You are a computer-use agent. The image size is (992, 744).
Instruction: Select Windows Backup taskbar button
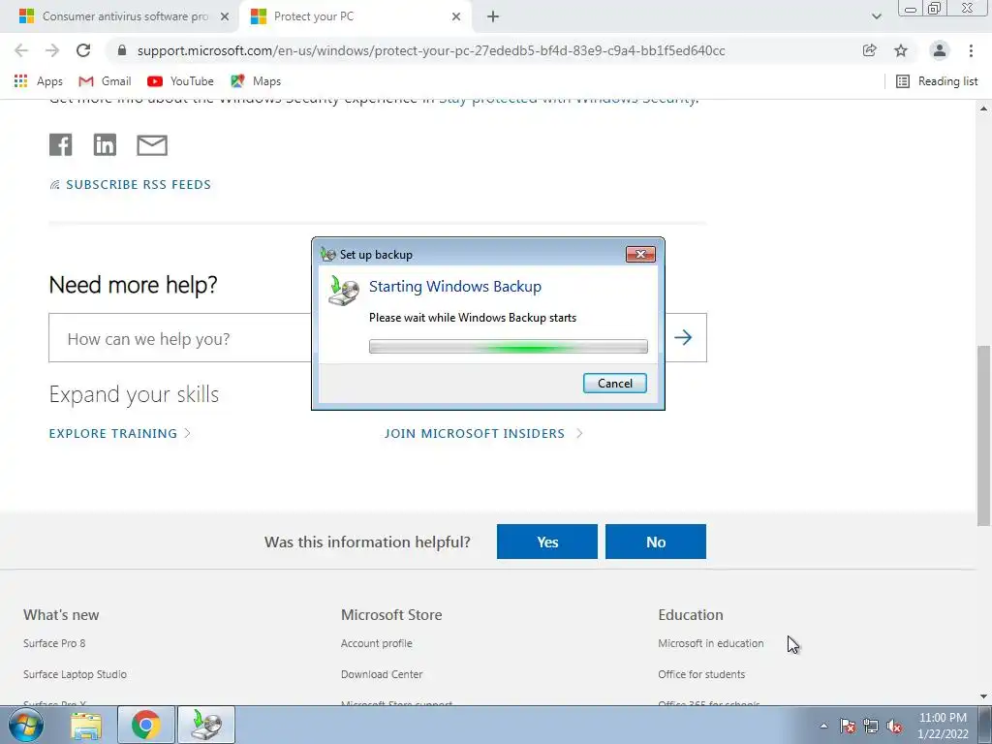point(206,726)
